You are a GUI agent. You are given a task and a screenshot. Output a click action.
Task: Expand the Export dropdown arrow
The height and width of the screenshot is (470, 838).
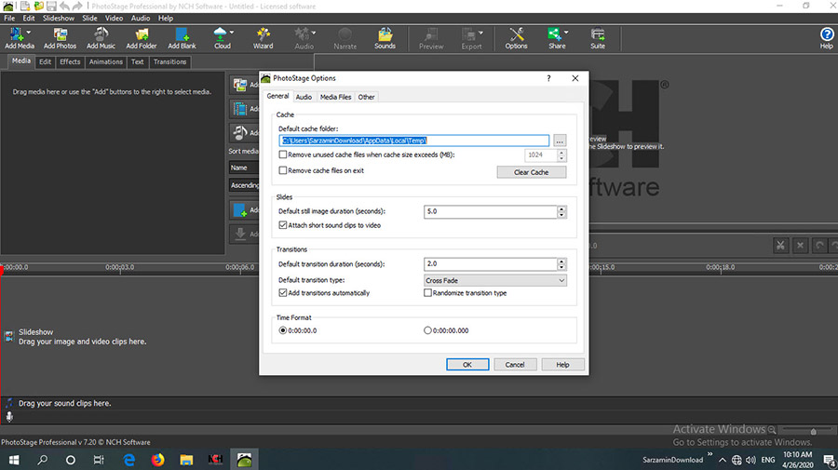(480, 33)
